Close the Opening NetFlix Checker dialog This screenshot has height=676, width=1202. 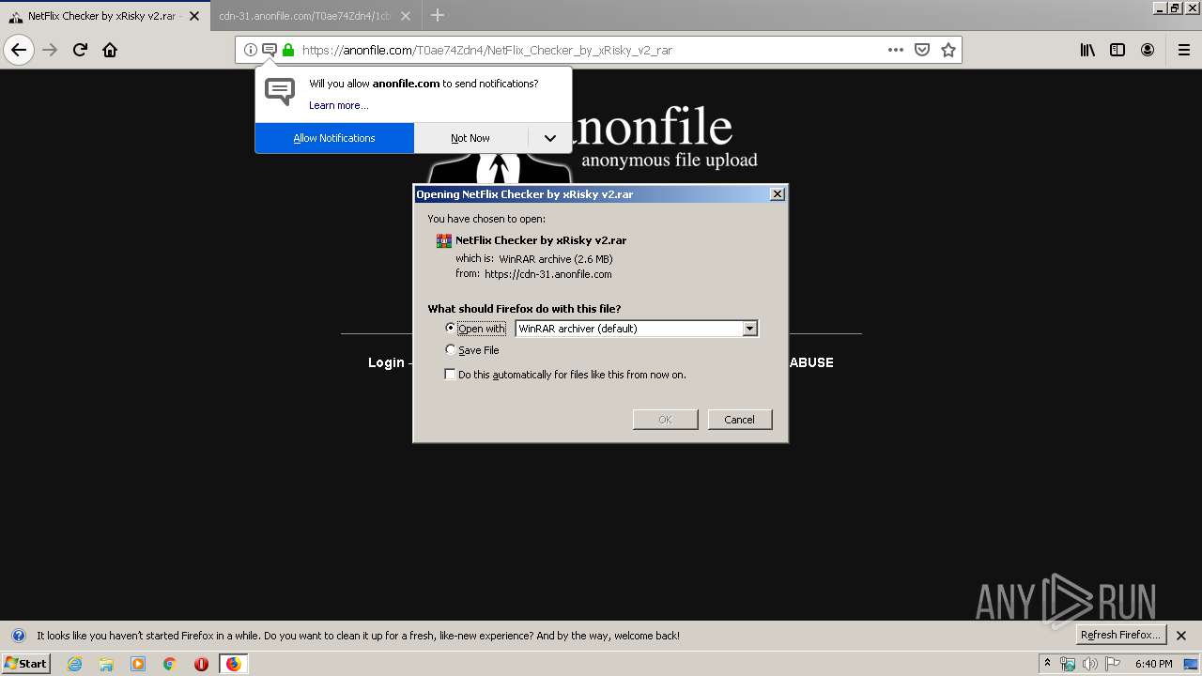[x=777, y=193]
